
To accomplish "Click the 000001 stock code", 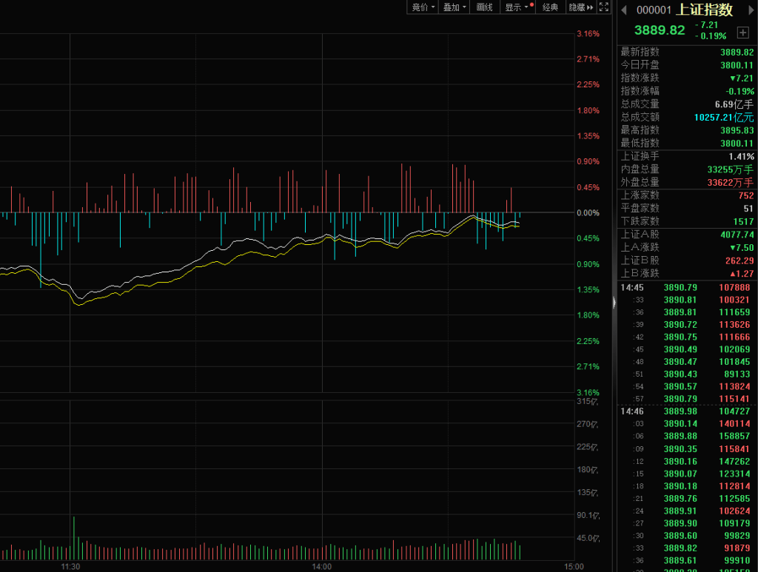I will tap(654, 10).
